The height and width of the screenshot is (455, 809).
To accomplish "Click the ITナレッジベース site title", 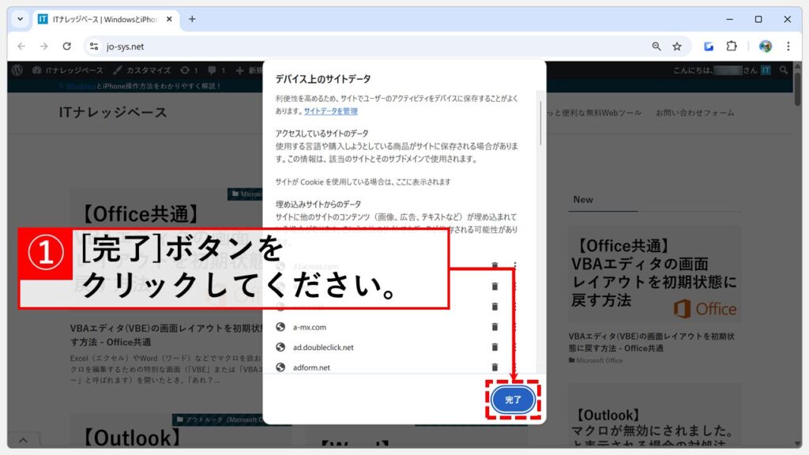I will pos(113,112).
